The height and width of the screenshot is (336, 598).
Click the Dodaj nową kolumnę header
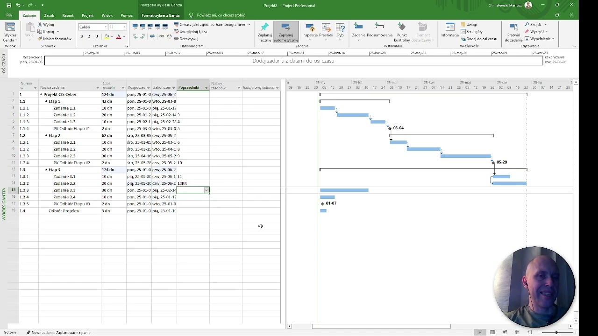coord(261,87)
